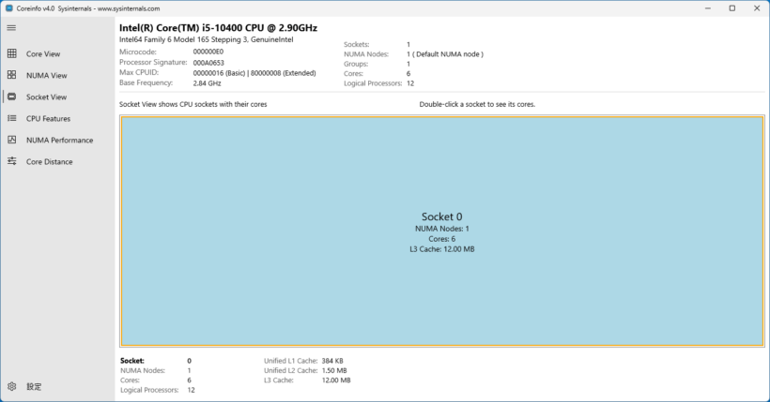770x402 pixels.
Task: Close the Coreinfo window
Action: [x=757, y=8]
